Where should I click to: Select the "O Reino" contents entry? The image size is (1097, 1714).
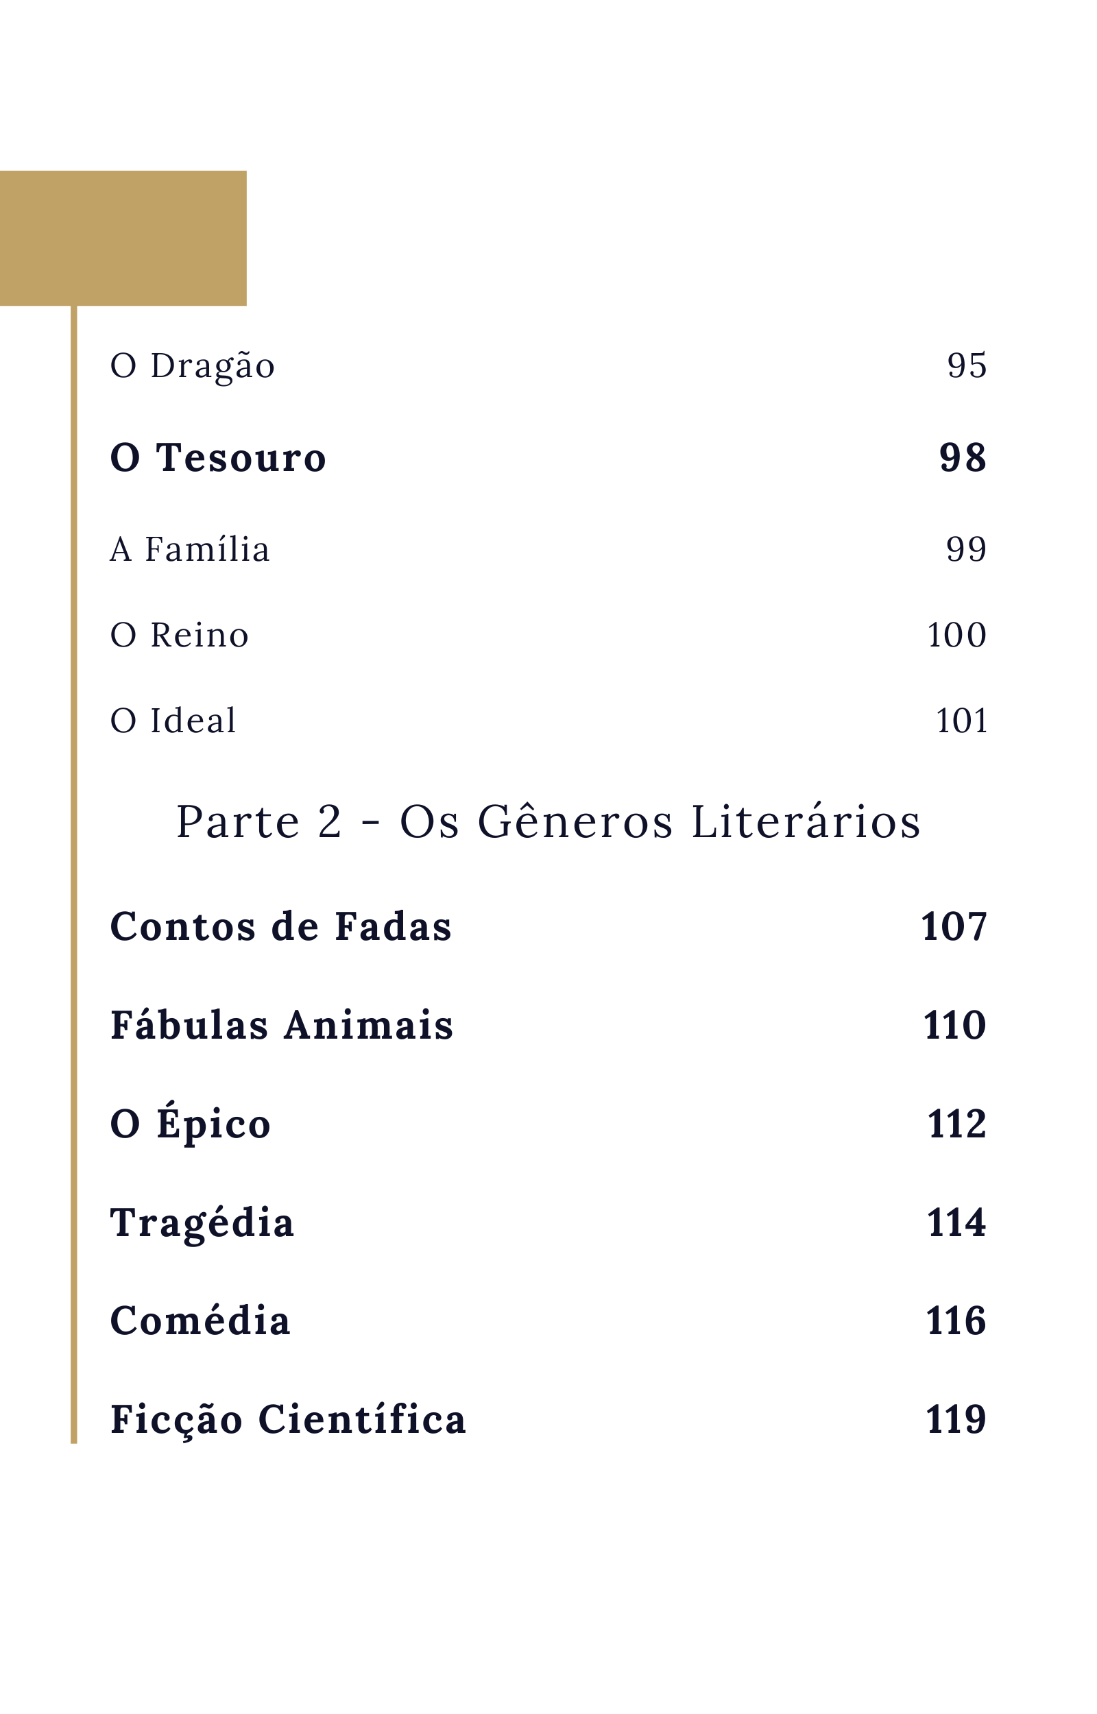point(180,635)
